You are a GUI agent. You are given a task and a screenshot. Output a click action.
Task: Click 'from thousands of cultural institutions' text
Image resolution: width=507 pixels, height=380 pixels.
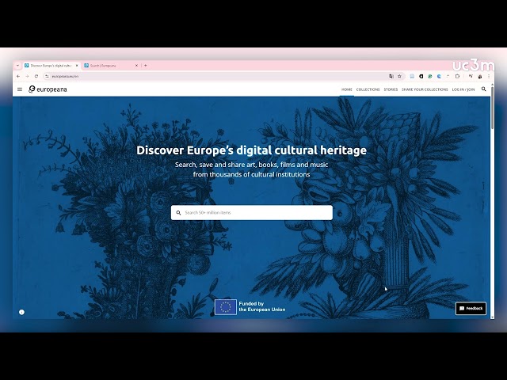point(252,174)
